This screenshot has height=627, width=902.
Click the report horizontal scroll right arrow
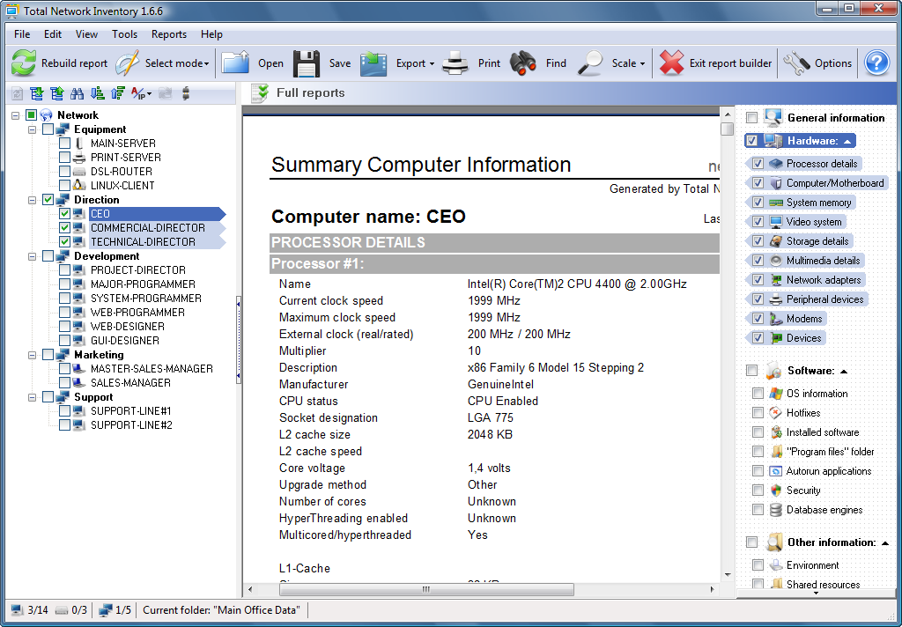pyautogui.click(x=712, y=589)
